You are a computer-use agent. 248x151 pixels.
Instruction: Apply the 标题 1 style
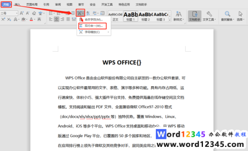tap(131, 16)
